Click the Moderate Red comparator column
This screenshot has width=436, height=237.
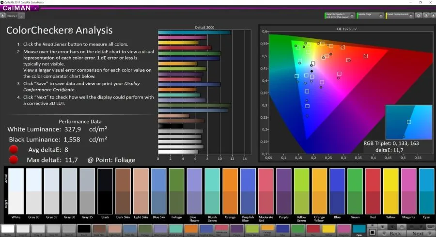click(x=266, y=191)
